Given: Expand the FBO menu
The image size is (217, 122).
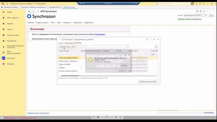Looking at the screenshot, I should (53, 23).
